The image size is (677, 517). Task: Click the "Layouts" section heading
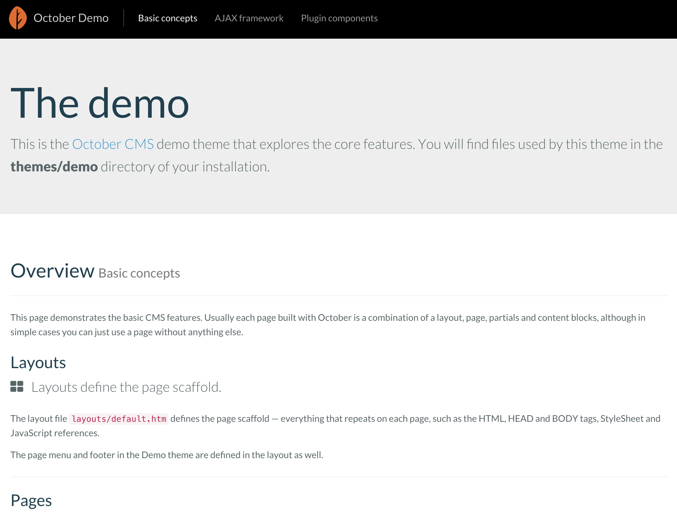click(38, 363)
